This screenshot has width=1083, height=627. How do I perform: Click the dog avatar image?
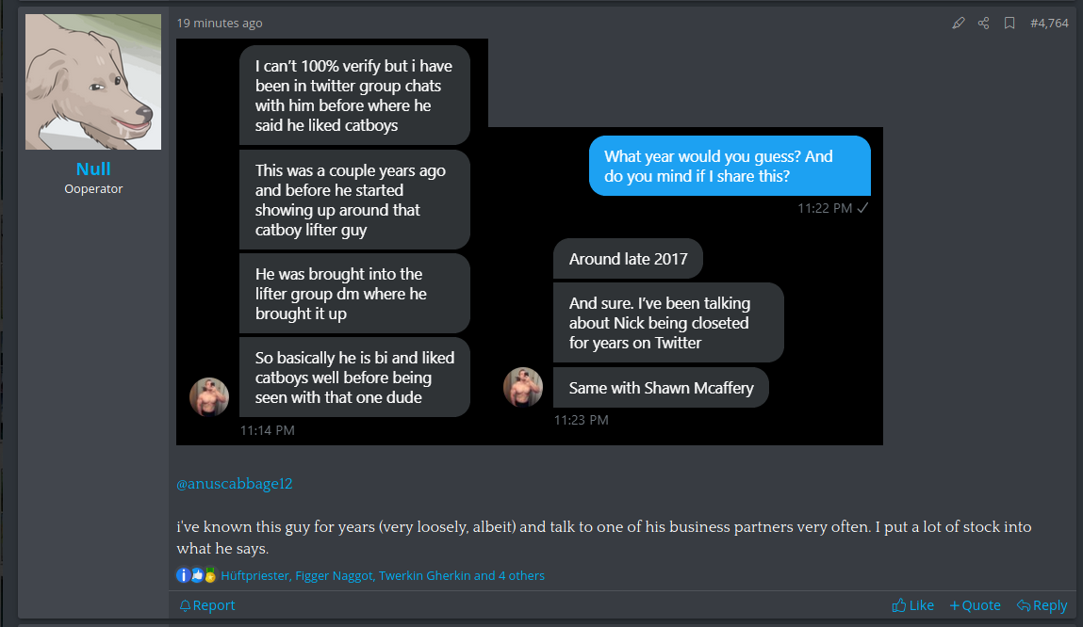93,82
